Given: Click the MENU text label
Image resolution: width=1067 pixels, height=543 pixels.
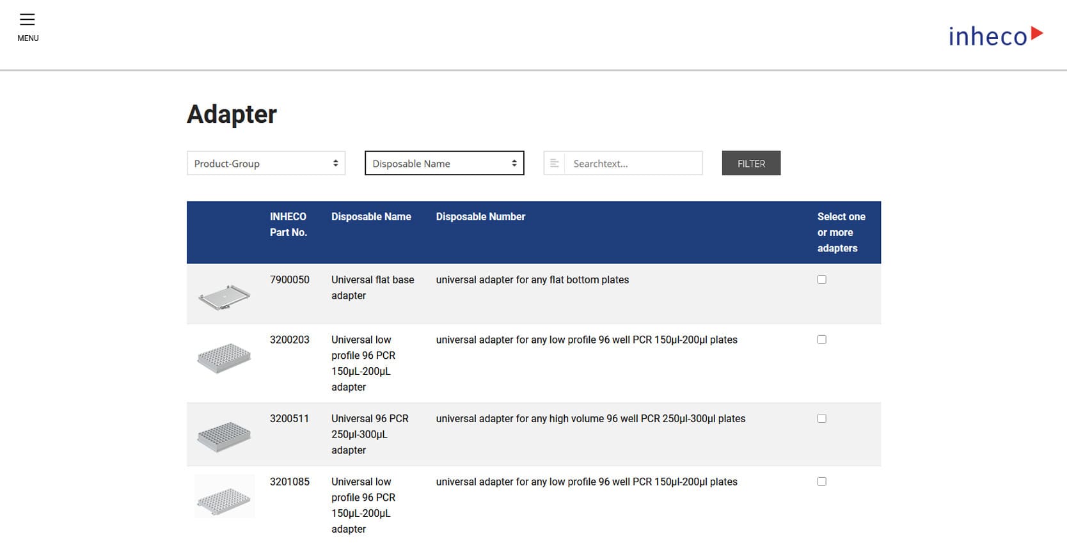Looking at the screenshot, I should tap(28, 38).
